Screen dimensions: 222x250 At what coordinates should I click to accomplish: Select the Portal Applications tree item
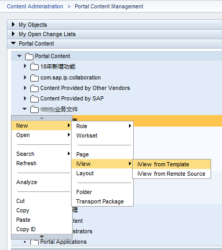coord(63,242)
